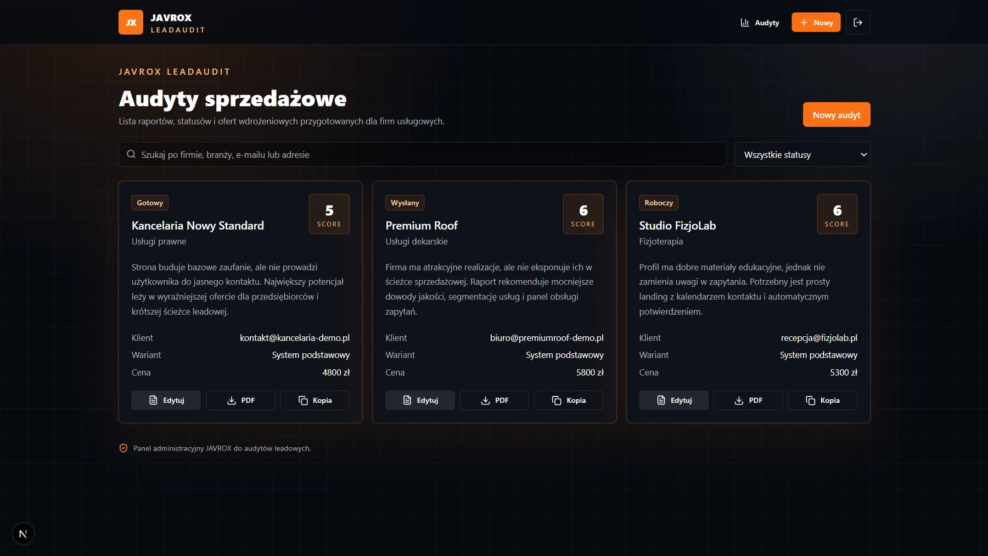Click the shield icon in footer
Screen dimensions: 988x556
[x=123, y=448]
